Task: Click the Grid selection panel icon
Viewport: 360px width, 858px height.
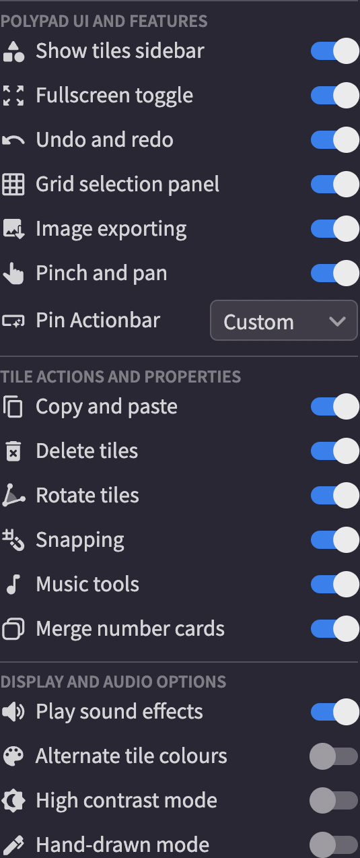Action: point(13,185)
